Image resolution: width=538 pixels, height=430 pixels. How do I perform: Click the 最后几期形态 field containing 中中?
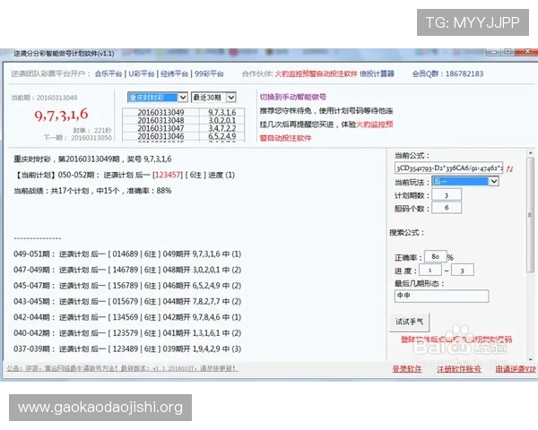pyautogui.click(x=441, y=296)
